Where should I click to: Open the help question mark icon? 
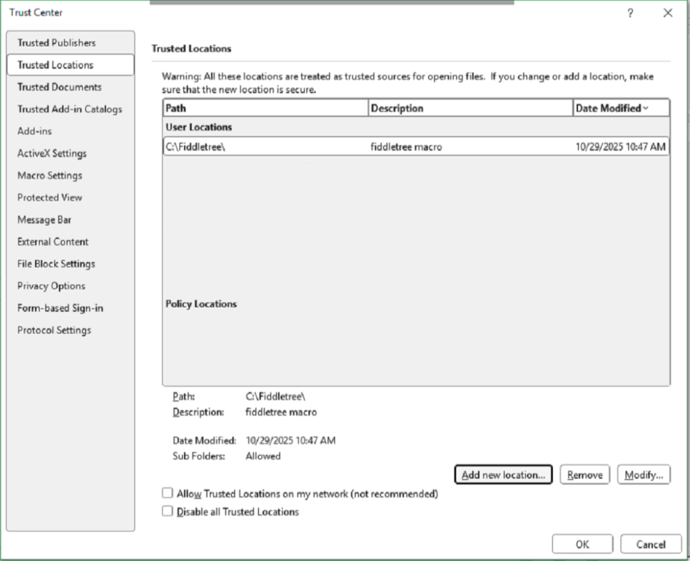click(x=630, y=13)
